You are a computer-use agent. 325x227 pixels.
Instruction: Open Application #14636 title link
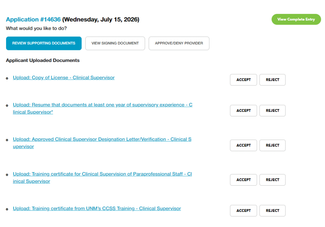pyautogui.click(x=33, y=19)
